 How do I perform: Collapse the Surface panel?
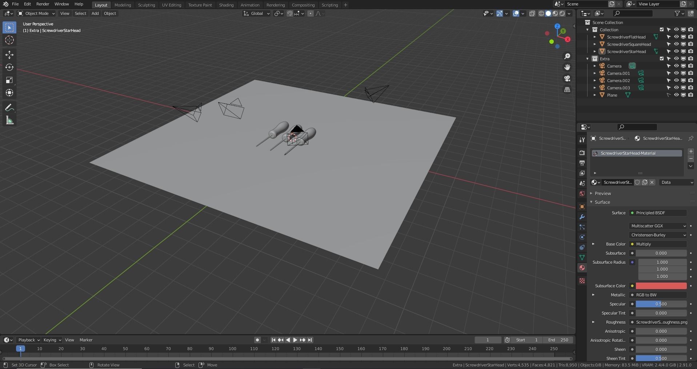click(602, 202)
